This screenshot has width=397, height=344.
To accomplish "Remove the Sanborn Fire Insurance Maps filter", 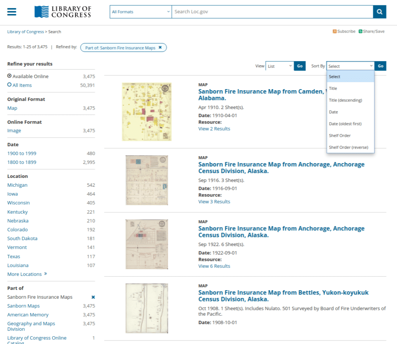I will (161, 47).
